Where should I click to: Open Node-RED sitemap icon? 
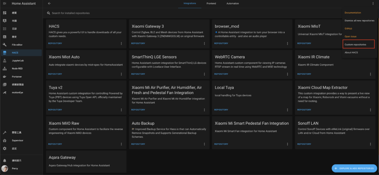pyautogui.click(x=4, y=69)
